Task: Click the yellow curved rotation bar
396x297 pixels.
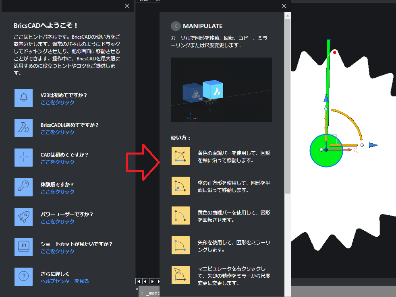Action: click(x=350, y=121)
